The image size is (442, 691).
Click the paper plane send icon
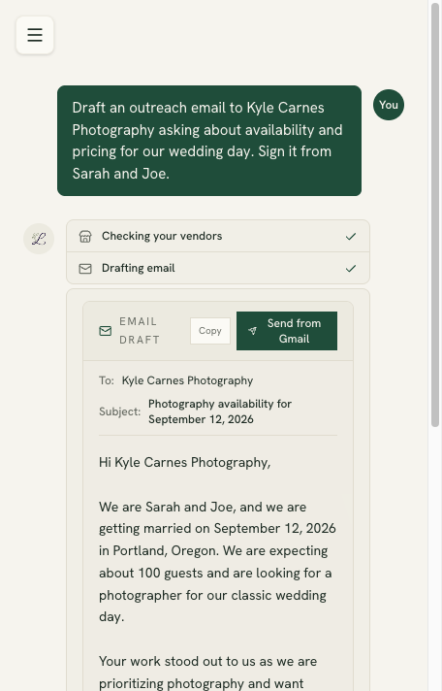click(x=252, y=331)
